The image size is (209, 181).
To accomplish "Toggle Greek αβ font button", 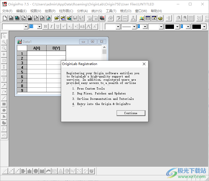I will click(x=82, y=26).
